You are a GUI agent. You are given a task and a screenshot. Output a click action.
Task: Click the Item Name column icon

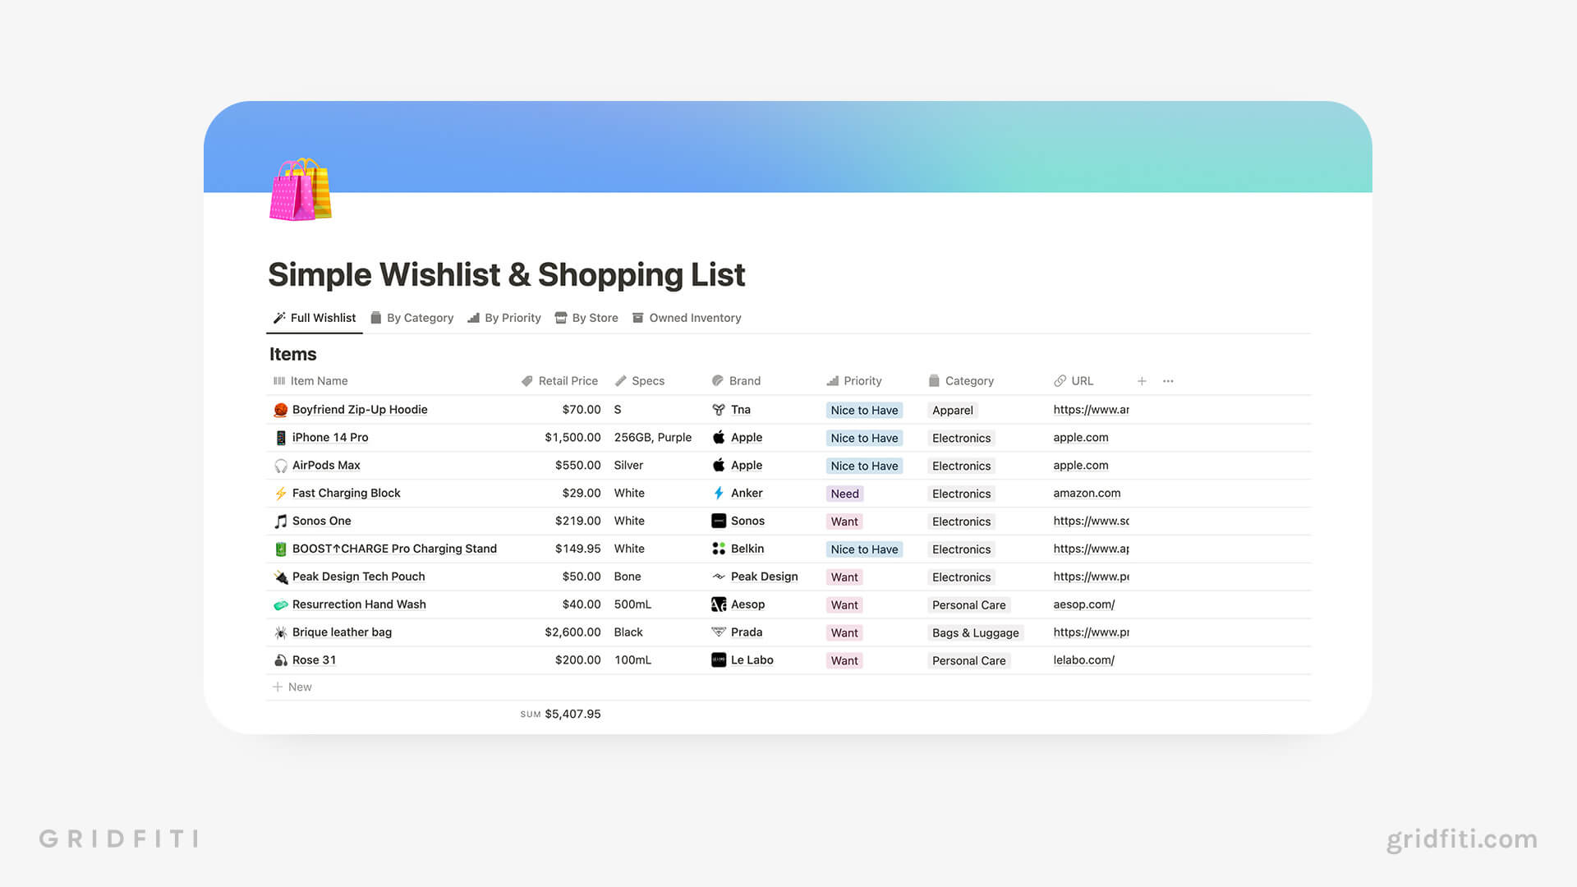click(279, 380)
